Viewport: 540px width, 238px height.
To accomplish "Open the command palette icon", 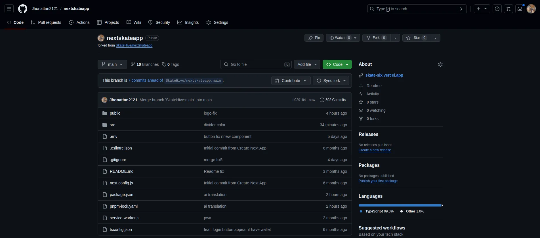I will 462,9.
